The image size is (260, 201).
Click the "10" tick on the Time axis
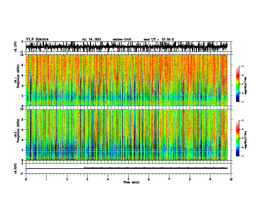(231, 179)
